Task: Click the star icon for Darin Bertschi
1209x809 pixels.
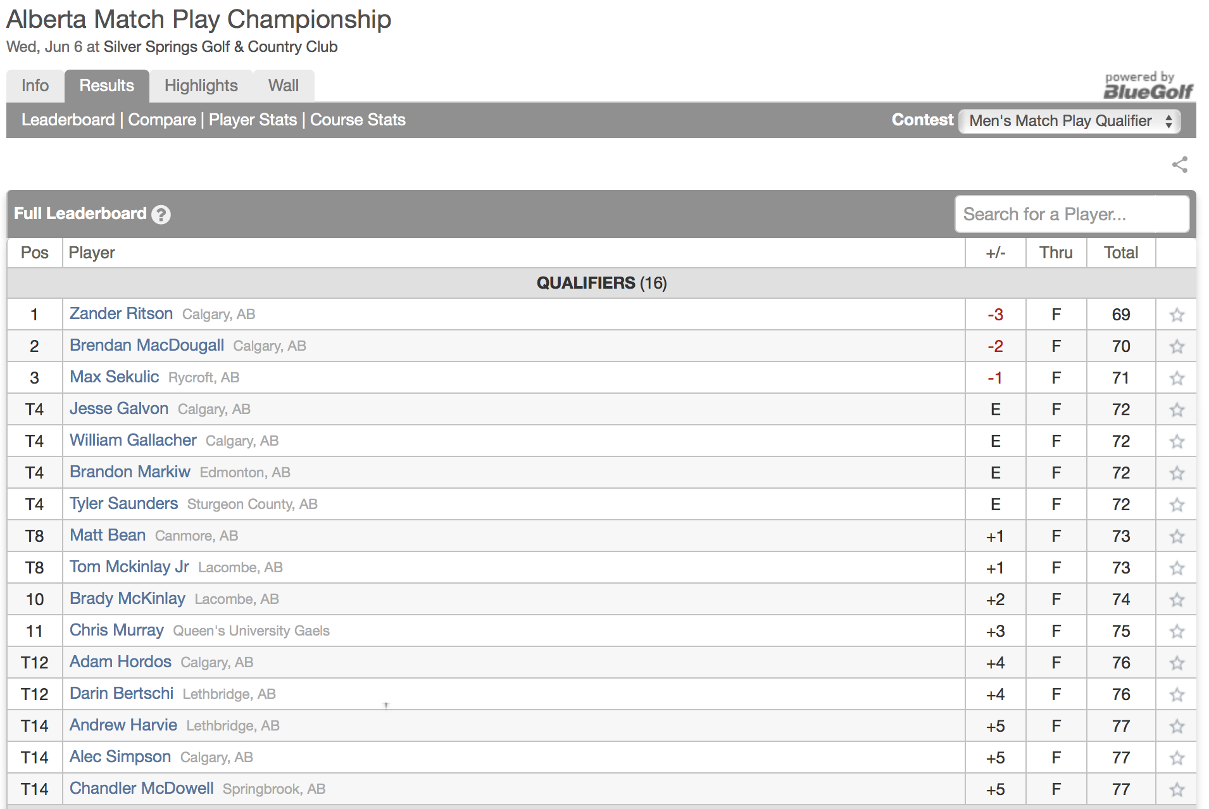Action: [x=1177, y=694]
